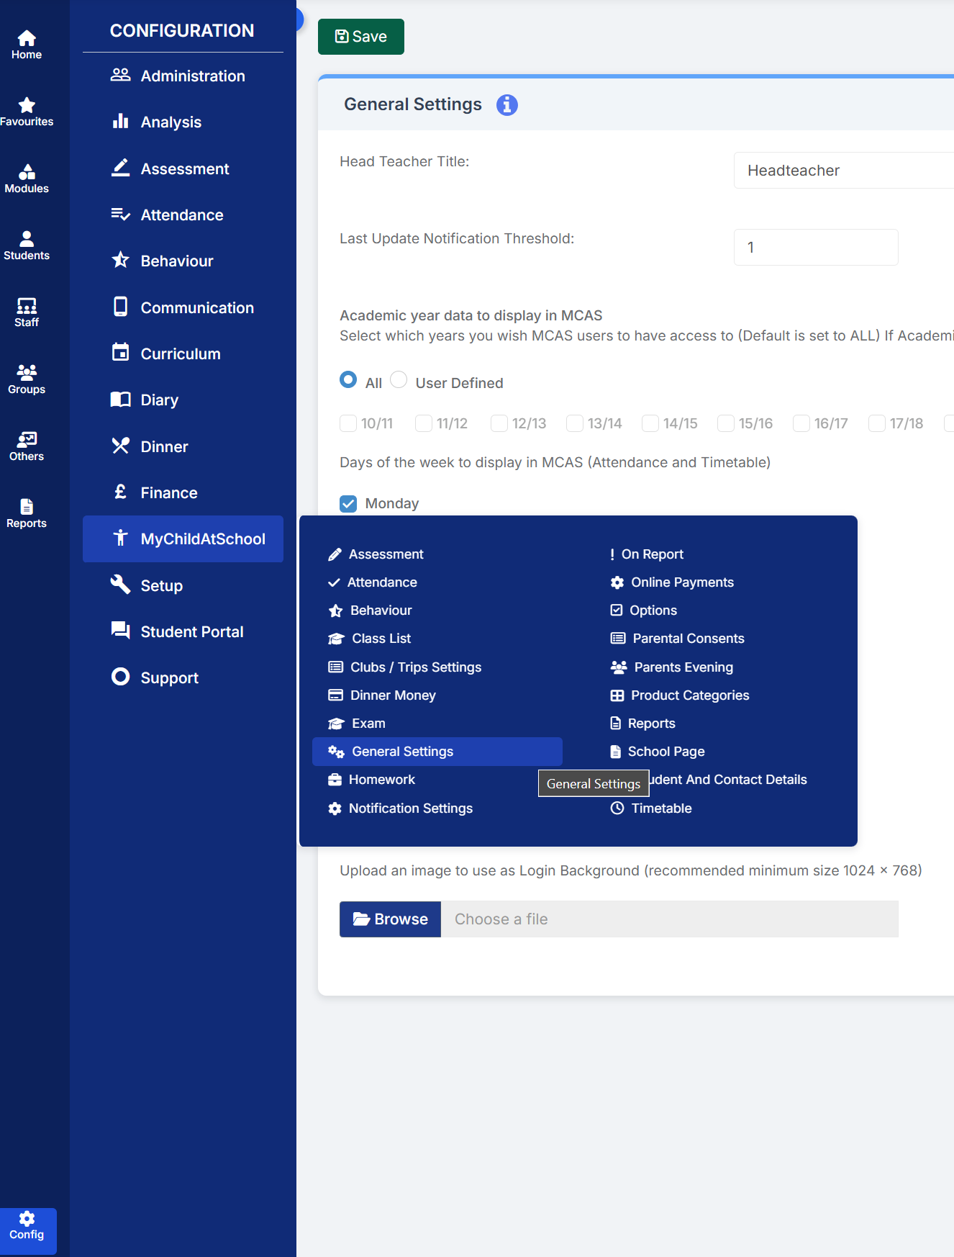Select the User Defined radio button
Image resolution: width=954 pixels, height=1257 pixels.
click(399, 380)
